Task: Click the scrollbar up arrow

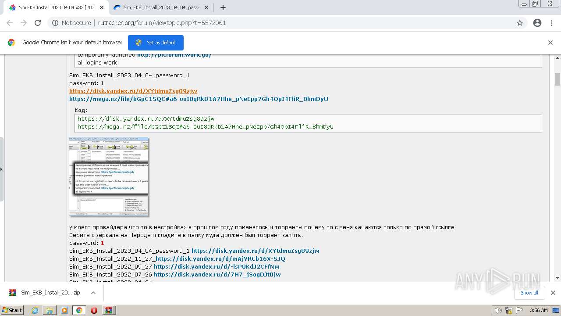Action: click(x=557, y=58)
